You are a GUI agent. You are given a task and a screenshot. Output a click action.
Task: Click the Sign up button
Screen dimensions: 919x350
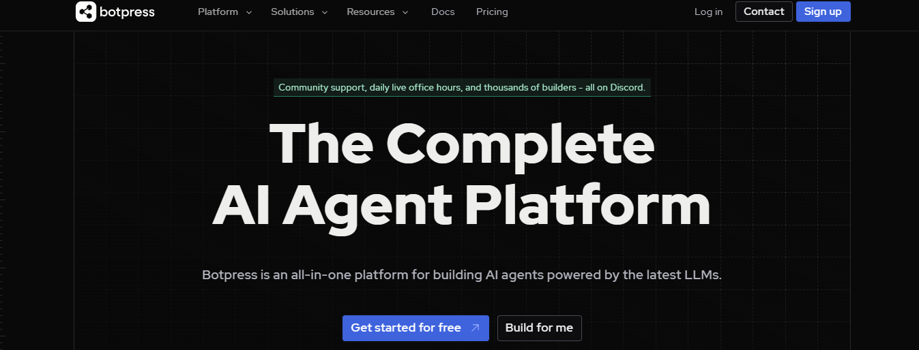click(823, 12)
